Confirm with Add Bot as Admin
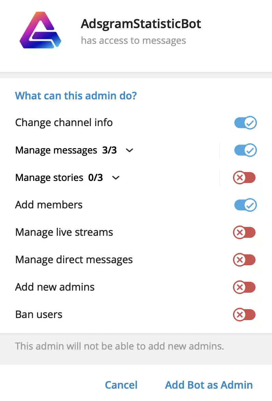This screenshot has height=401, width=272. pos(209,385)
